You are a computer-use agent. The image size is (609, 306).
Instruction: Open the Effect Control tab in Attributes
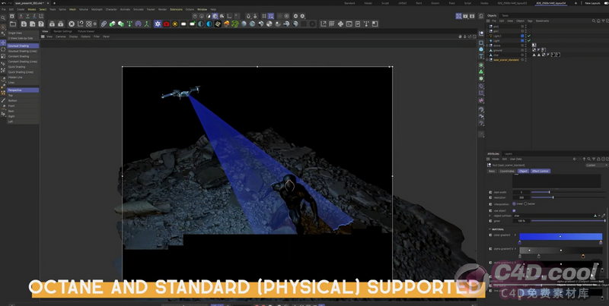pyautogui.click(x=540, y=171)
